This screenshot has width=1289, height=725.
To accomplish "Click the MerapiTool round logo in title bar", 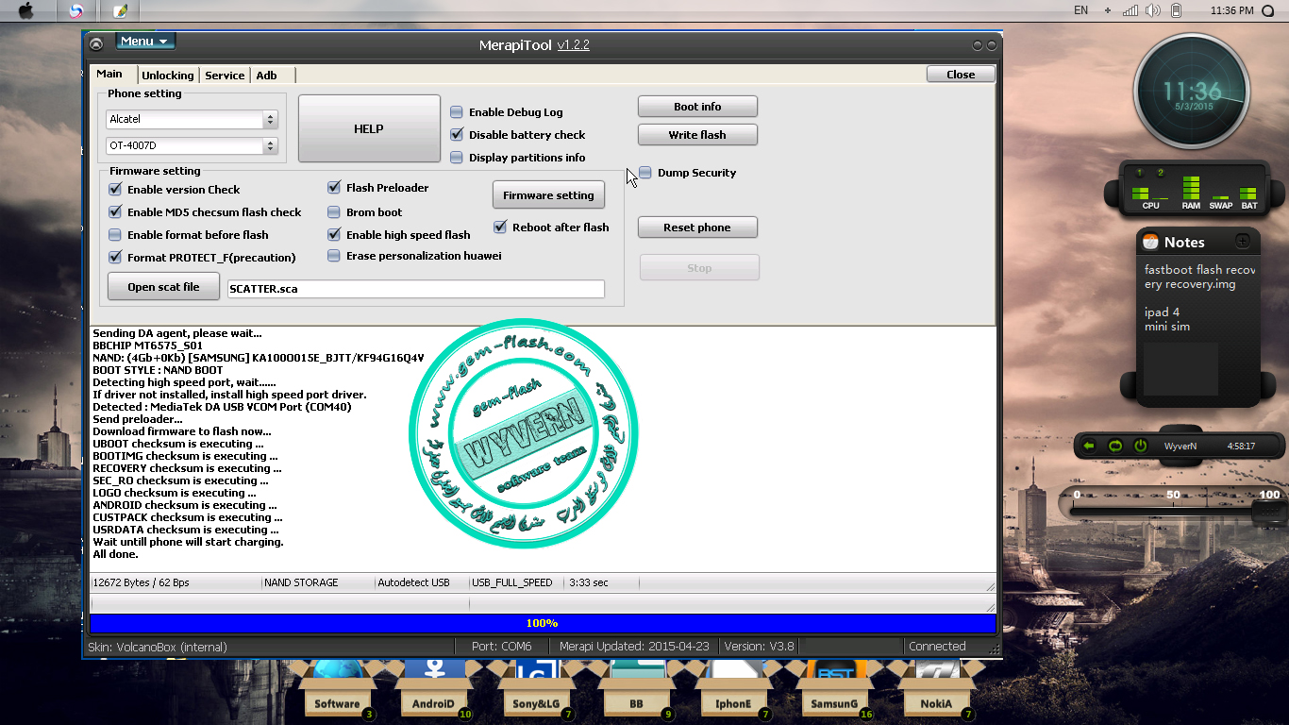I will click(95, 43).
